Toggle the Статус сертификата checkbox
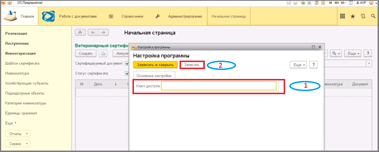Screen dimensions: 379x152 [x=127, y=74]
